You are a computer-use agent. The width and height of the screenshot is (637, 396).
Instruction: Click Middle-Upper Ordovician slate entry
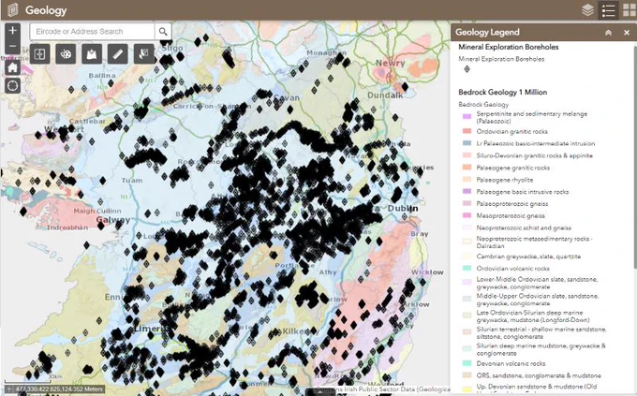point(538,300)
